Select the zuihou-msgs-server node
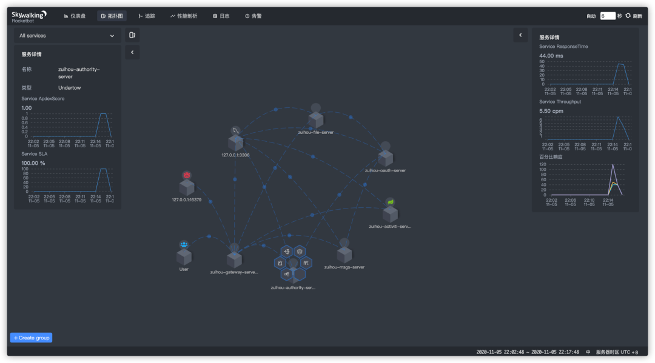This screenshot has width=655, height=363. point(344,255)
